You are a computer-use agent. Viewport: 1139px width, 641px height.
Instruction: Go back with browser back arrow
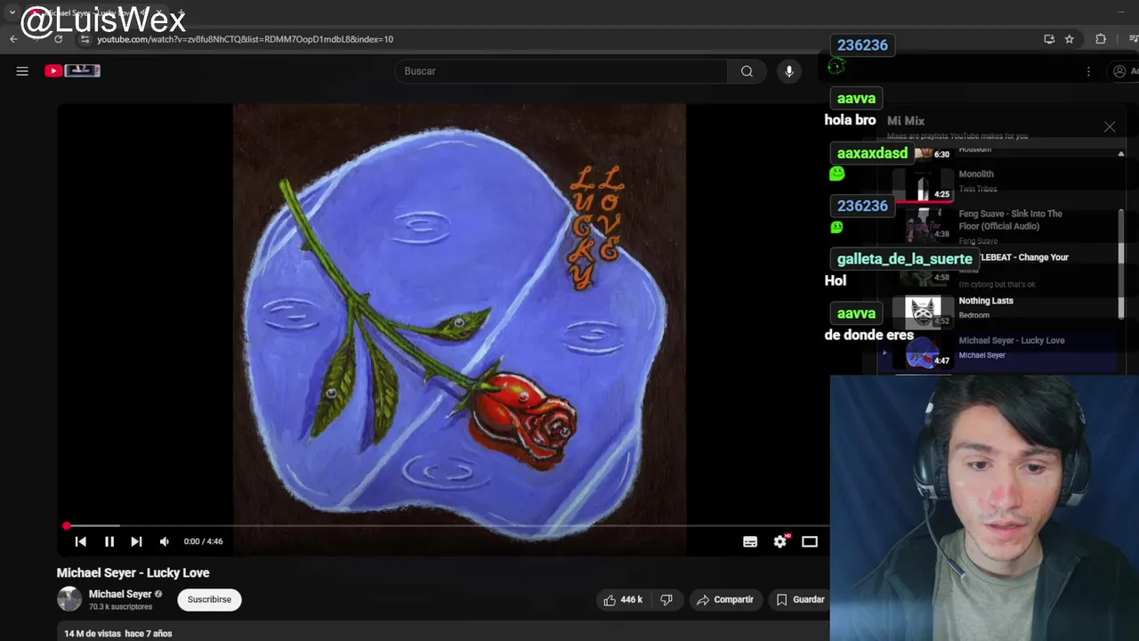click(x=13, y=39)
